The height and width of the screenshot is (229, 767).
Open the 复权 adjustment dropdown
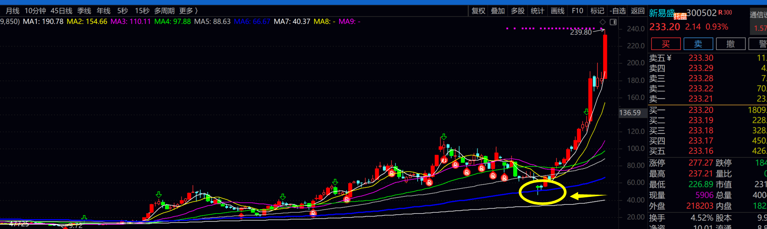(x=478, y=11)
